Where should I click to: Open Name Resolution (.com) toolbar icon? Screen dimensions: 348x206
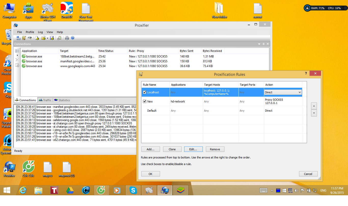(x=30, y=38)
